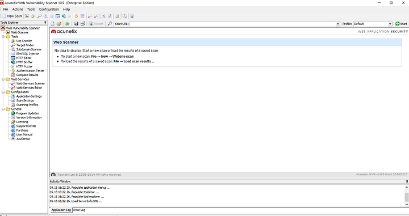Image resolution: width=409 pixels, height=216 pixels.
Task: Open Scanning Profiles toolbar icon
Action: (x=118, y=16)
